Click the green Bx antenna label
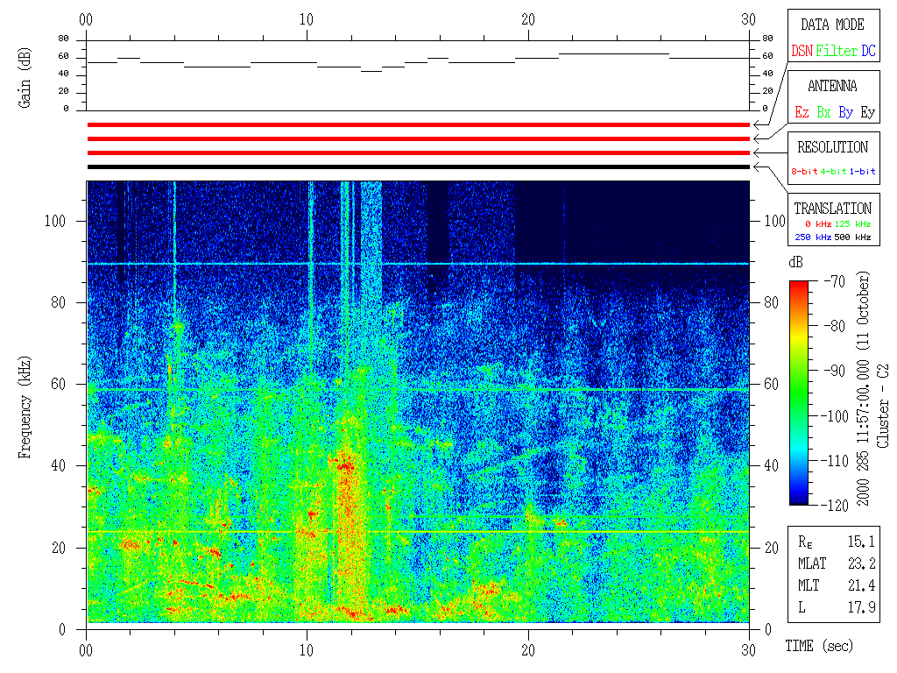 point(823,113)
